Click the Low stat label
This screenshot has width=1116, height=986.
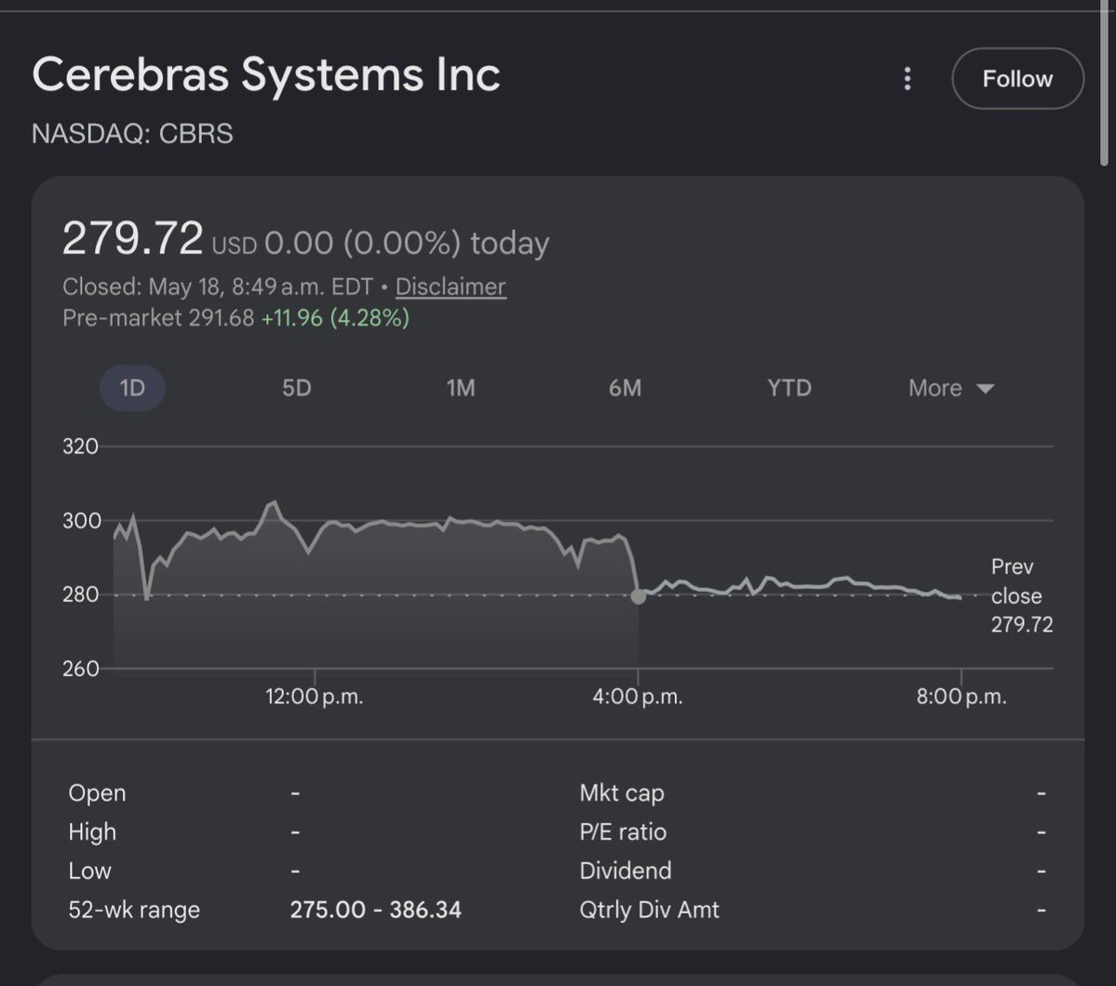coord(89,871)
